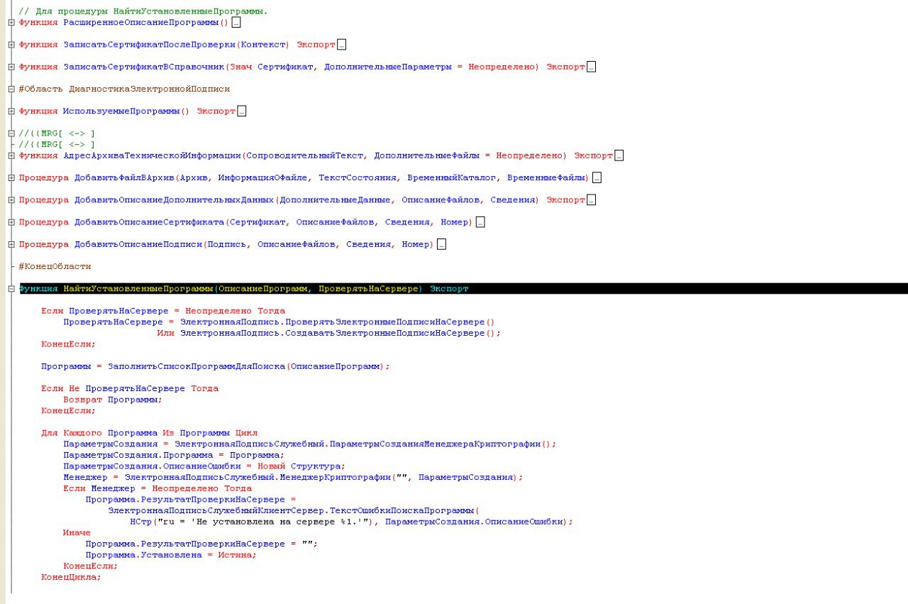Expand fold marker of ЗаписатьСертификатПослеПроверки function
Image resolution: width=908 pixels, height=604 pixels.
click(11, 45)
